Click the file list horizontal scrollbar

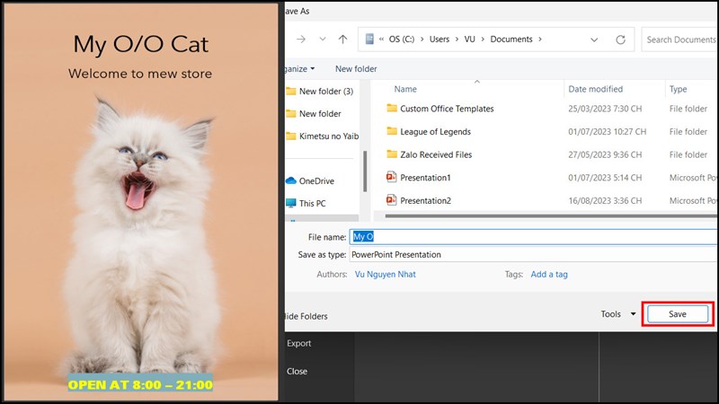pyautogui.click(x=550, y=215)
